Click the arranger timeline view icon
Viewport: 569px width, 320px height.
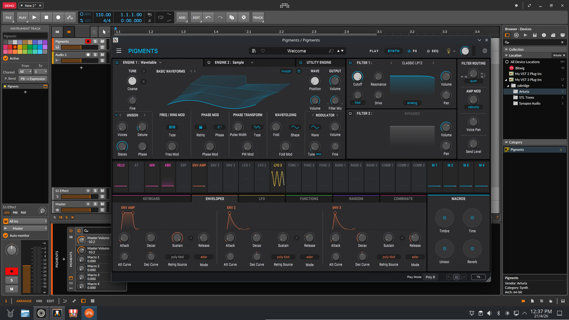[69, 32]
